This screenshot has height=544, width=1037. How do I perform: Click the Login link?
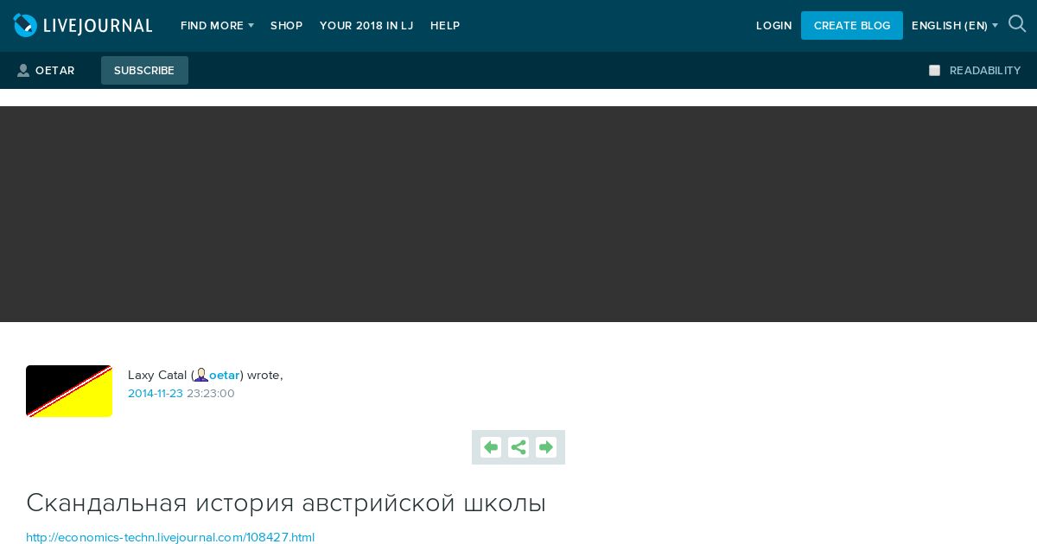click(774, 26)
